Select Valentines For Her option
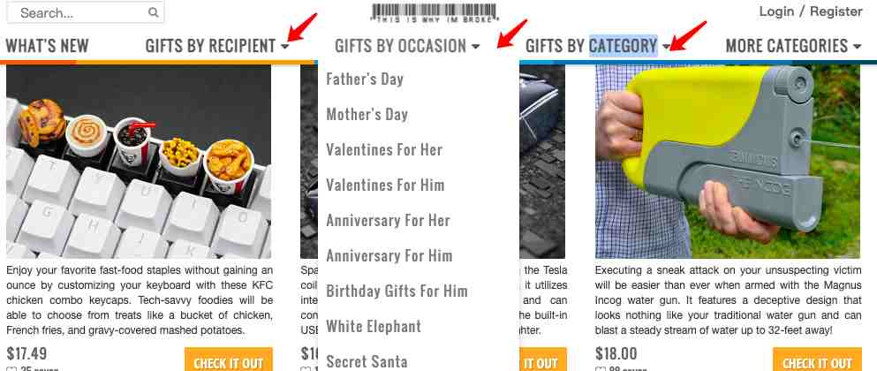 tap(384, 149)
